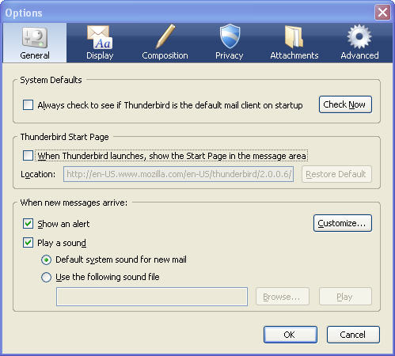Click the "Thunderbird Start Page" group label
Screen dimensions: 395x356
(64, 137)
